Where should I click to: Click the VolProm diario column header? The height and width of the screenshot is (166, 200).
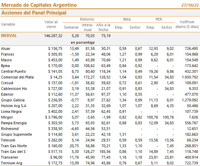[x=187, y=24]
